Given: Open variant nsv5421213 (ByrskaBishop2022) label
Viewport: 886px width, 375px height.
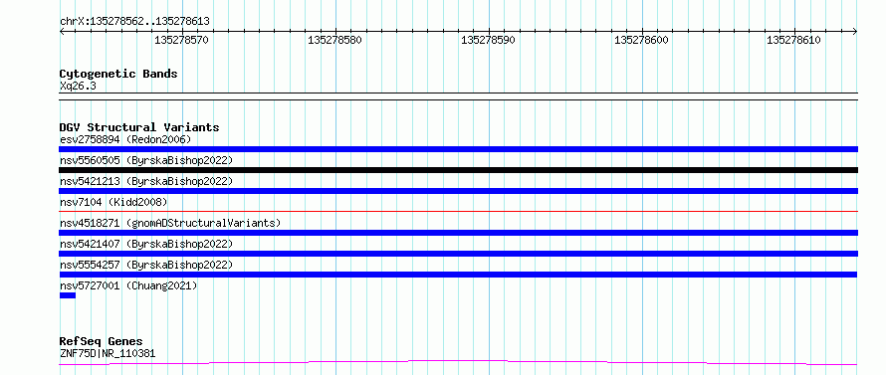Looking at the screenshot, I should (145, 181).
